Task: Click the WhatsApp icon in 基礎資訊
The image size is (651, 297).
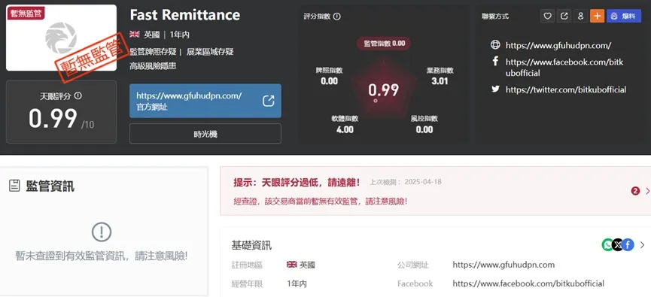Action: [x=608, y=244]
